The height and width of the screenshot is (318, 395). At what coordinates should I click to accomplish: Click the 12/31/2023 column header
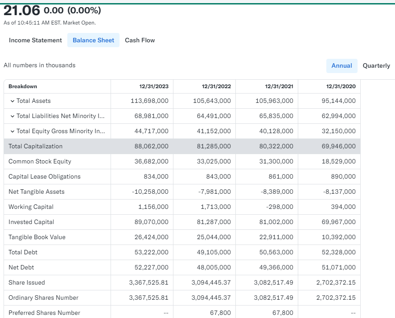tap(154, 86)
